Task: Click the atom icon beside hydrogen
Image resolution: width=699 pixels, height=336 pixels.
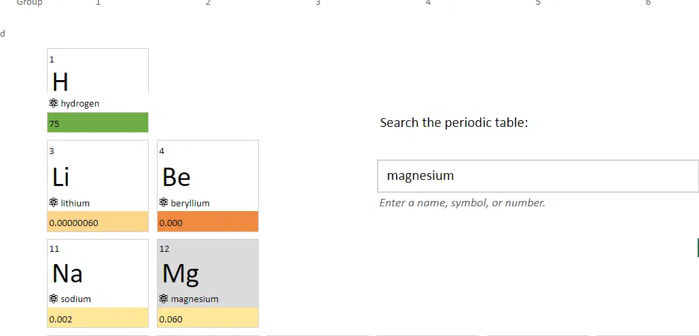Action: (54, 103)
